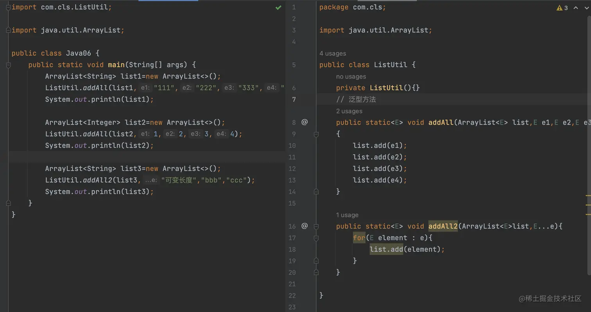Viewport: 591px width, 312px height.
Task: Place cursor on class name Java06
Action: [79, 53]
